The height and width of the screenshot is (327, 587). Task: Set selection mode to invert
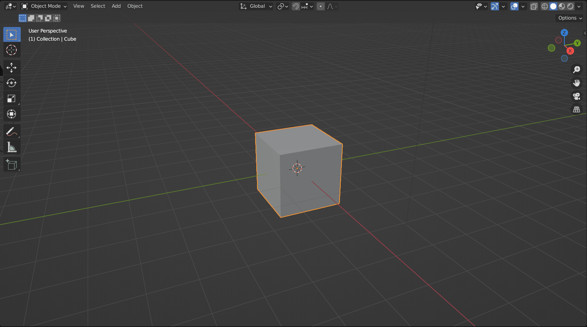48,18
